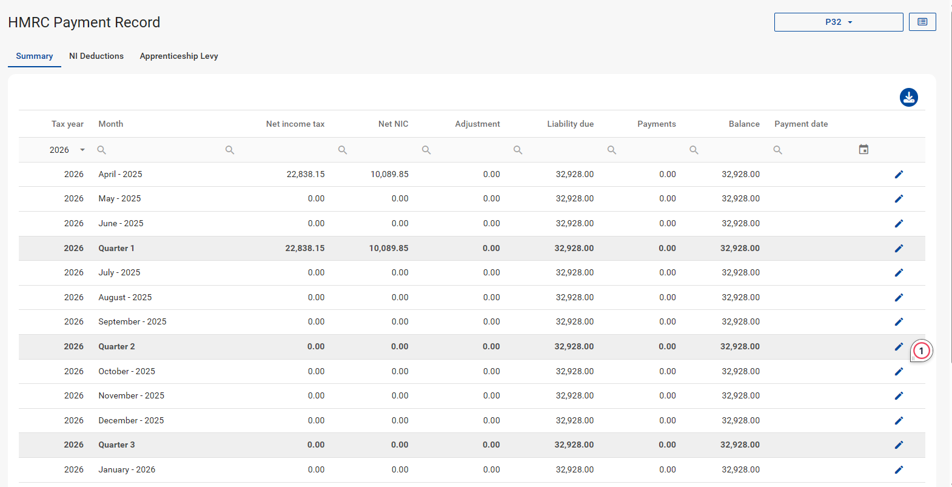
Task: Expand the 2026 tax year filter
Action: click(82, 150)
